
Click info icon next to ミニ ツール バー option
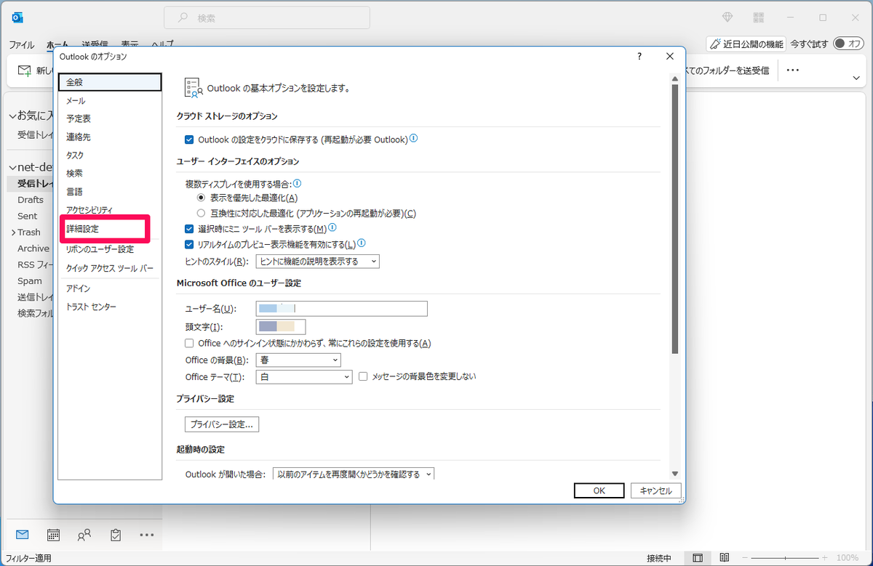[x=332, y=228]
